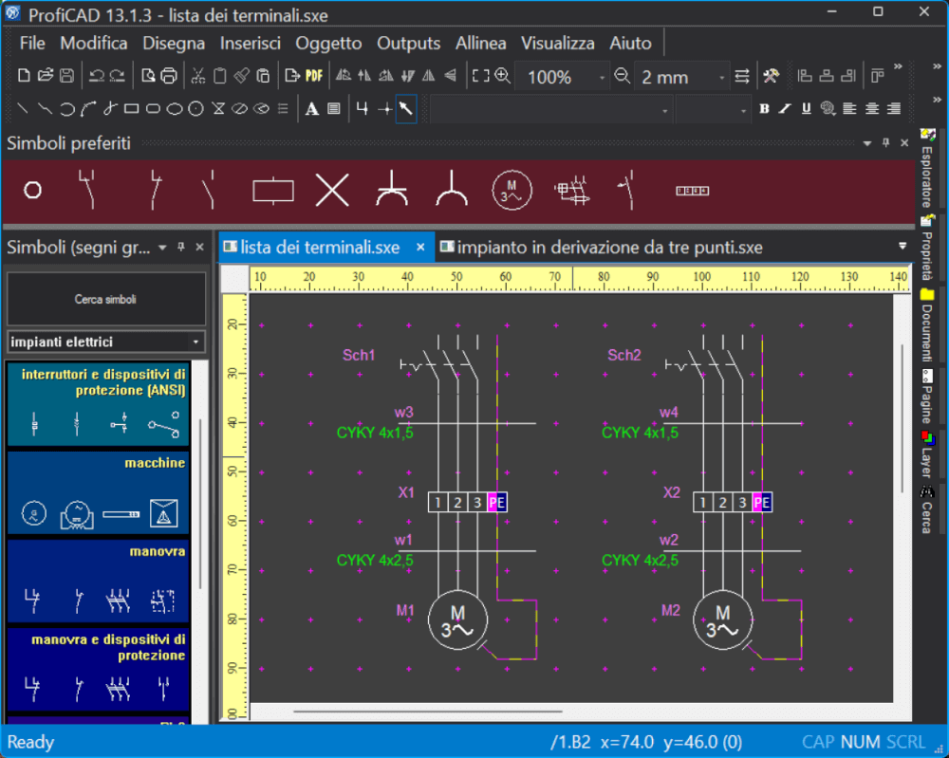
Task: Select the text tool (A icon)
Action: click(311, 109)
